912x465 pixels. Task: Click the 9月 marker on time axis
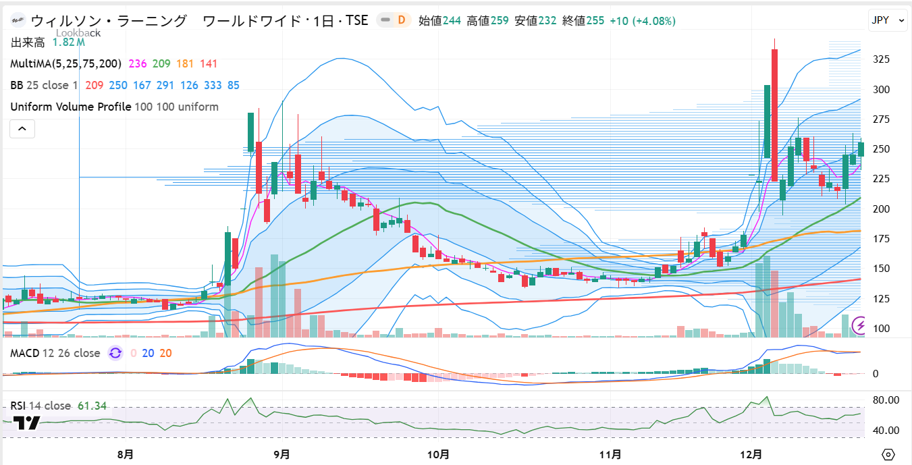coord(281,454)
